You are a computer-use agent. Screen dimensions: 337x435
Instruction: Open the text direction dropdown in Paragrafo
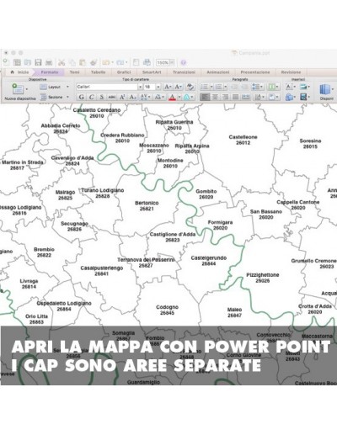pyautogui.click(x=263, y=97)
